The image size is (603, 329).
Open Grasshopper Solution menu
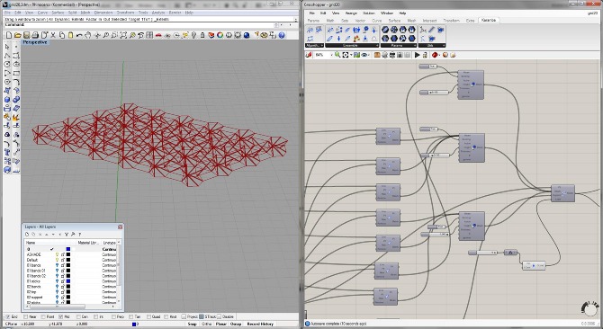click(x=368, y=13)
